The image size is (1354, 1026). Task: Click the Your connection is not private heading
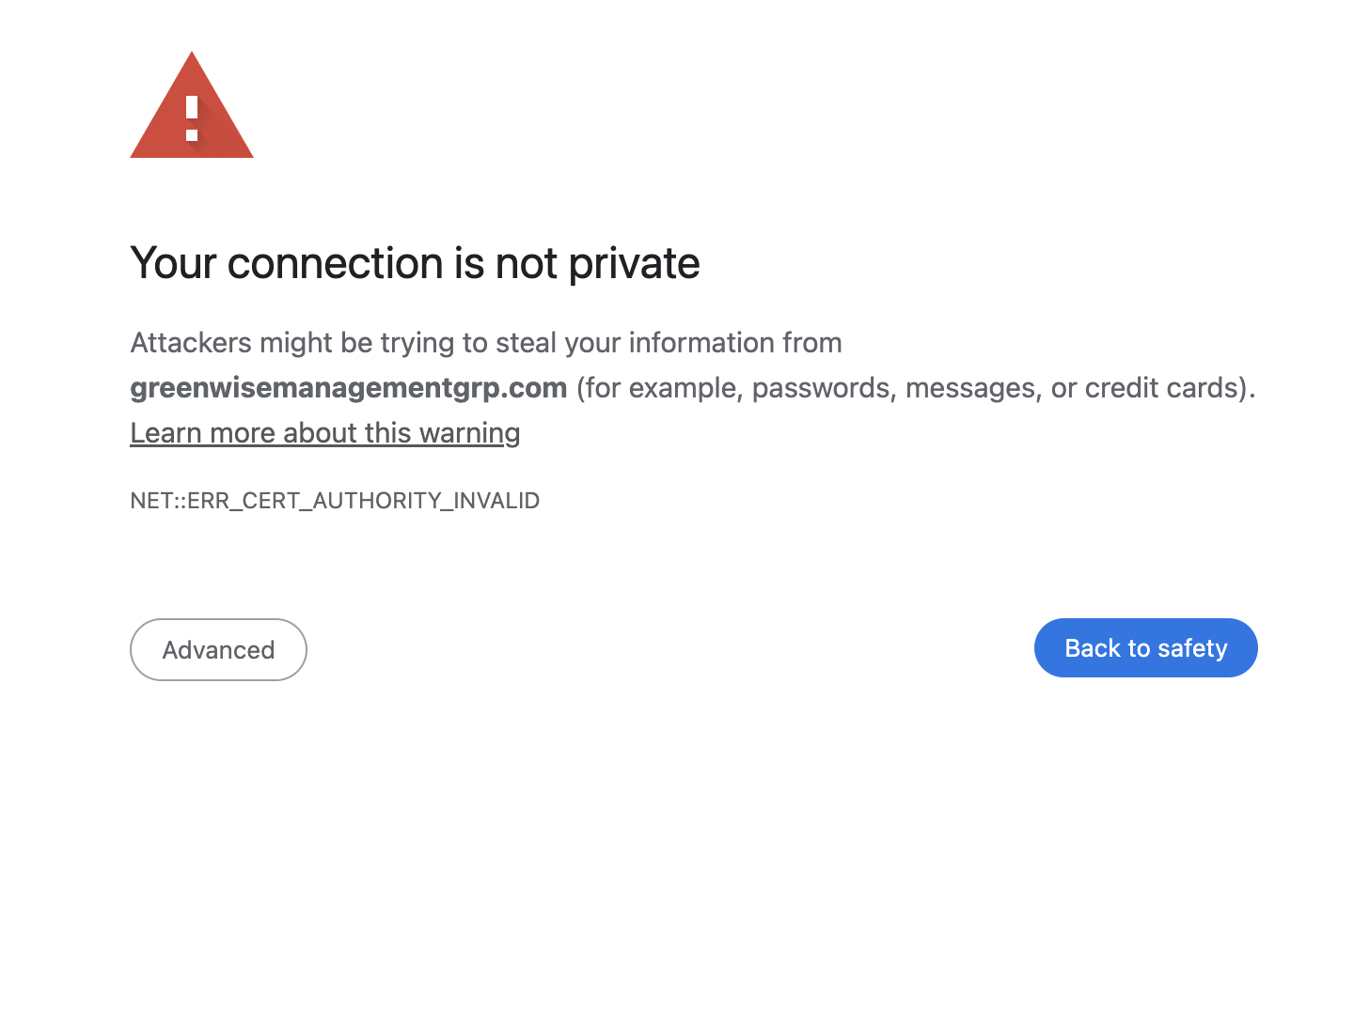(415, 264)
